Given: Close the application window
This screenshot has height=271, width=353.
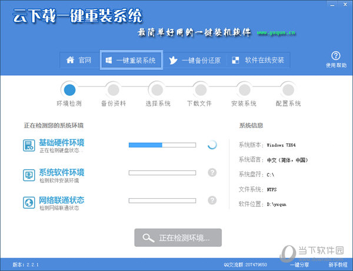Looking at the screenshot, I should 345,5.
